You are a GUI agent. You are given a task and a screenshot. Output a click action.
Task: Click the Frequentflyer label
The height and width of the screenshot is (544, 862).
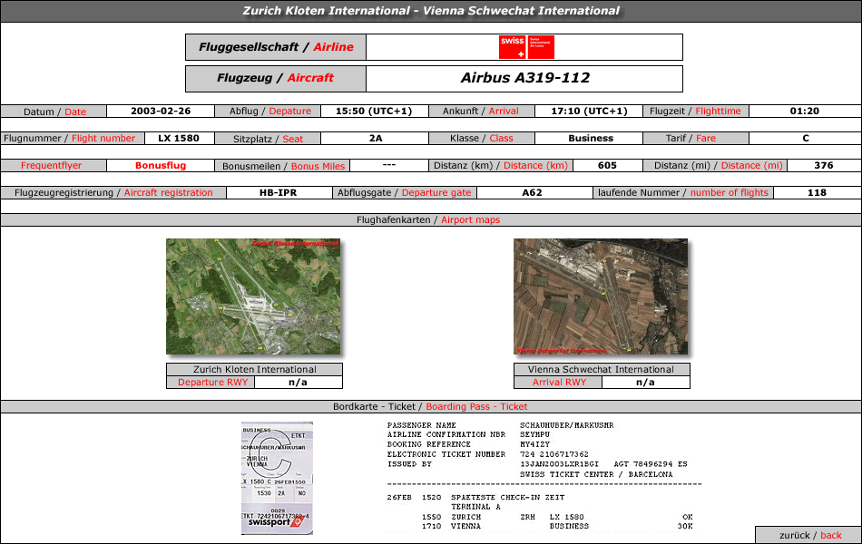pyautogui.click(x=53, y=165)
